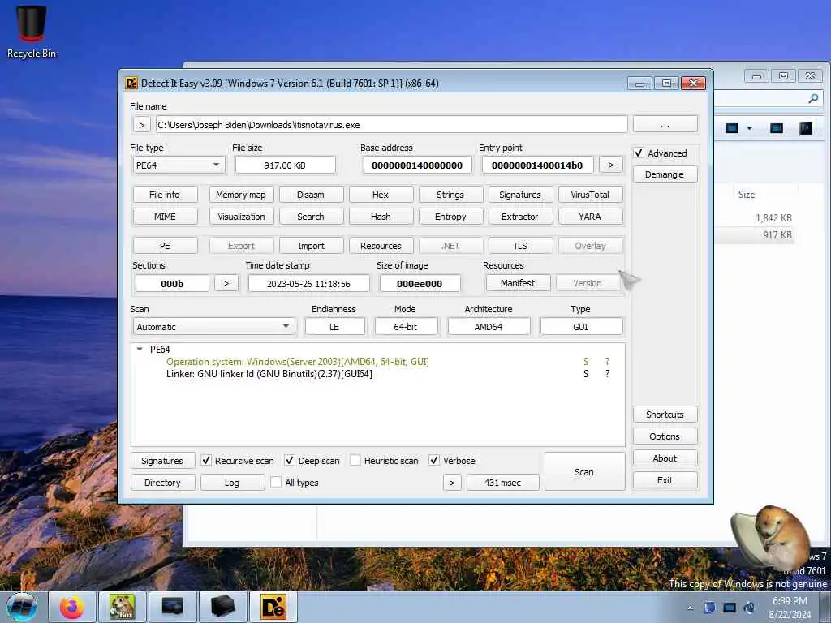Click the Detect It Easy title bar logo

click(x=131, y=84)
